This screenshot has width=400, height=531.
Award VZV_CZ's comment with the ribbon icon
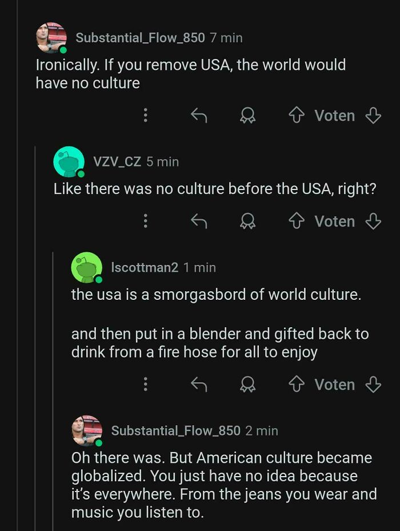pos(247,221)
